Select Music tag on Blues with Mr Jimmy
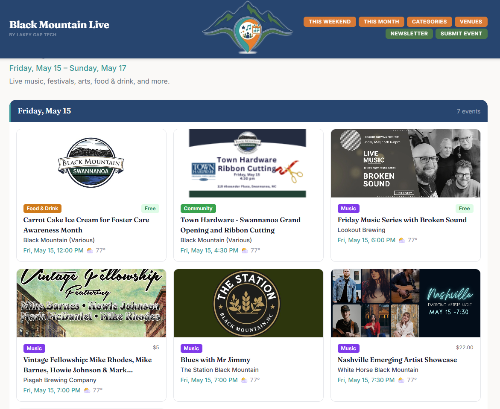This screenshot has width=500, height=409. 191,348
